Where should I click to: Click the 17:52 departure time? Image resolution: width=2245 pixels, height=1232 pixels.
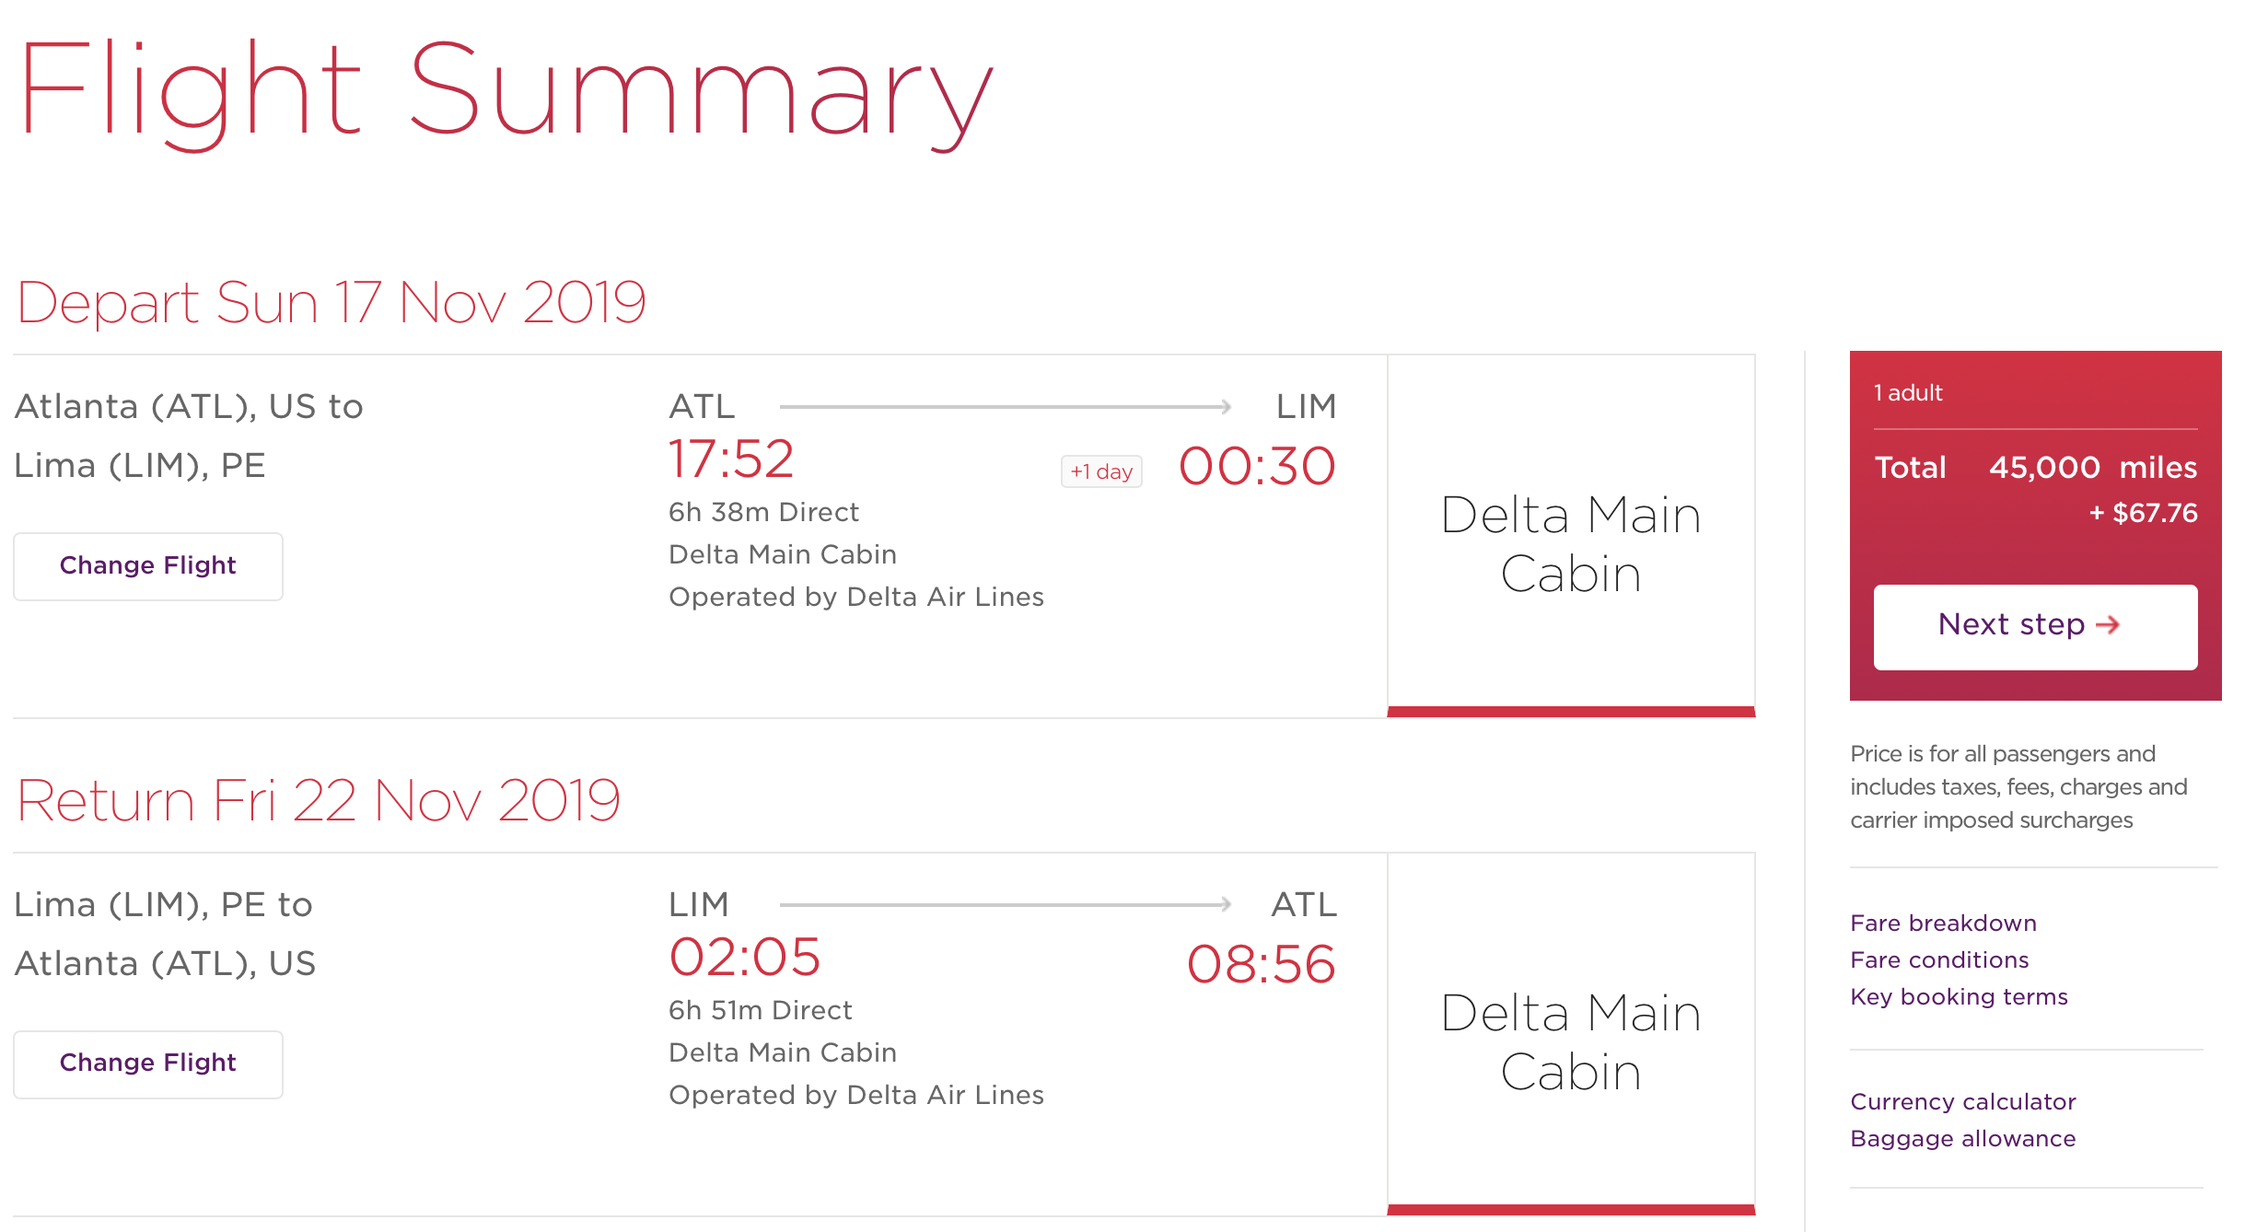(x=731, y=459)
